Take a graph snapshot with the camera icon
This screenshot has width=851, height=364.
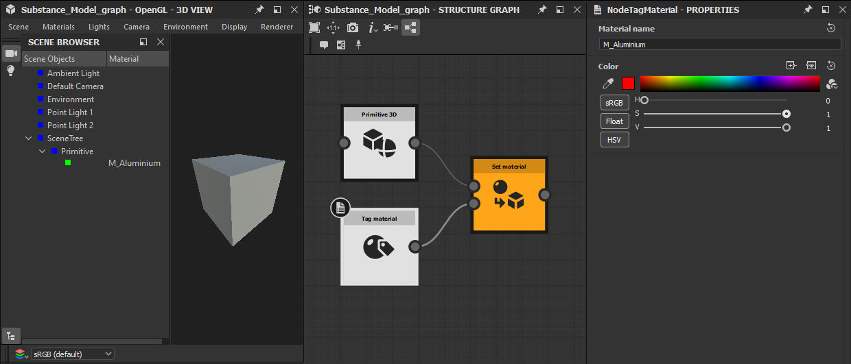[x=353, y=27]
